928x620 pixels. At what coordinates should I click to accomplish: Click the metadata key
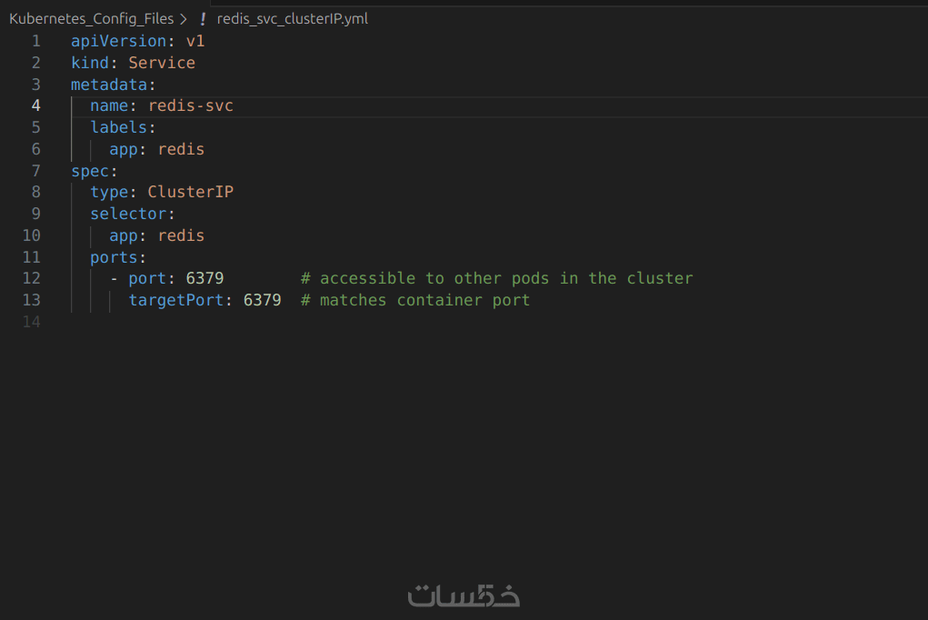(109, 85)
